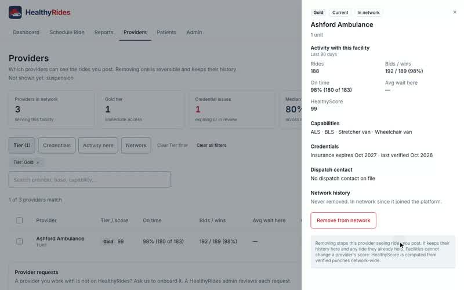Click Remove from network button
Viewport: 464px width, 290px height.
coord(343,220)
